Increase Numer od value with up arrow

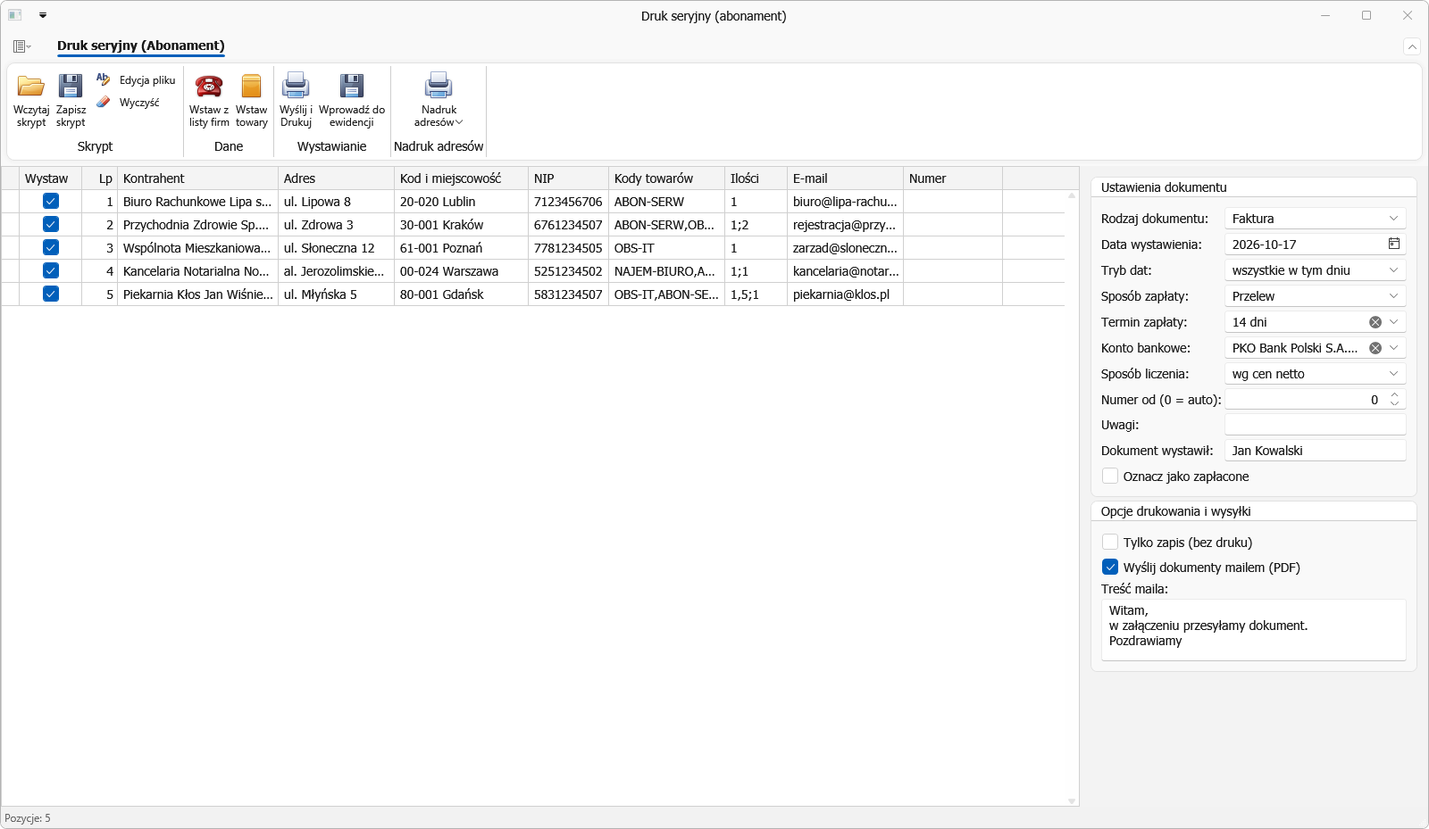1394,394
